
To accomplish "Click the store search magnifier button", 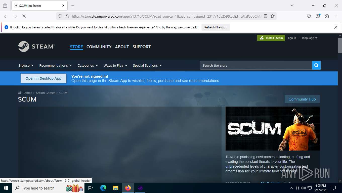I will tap(316, 65).
